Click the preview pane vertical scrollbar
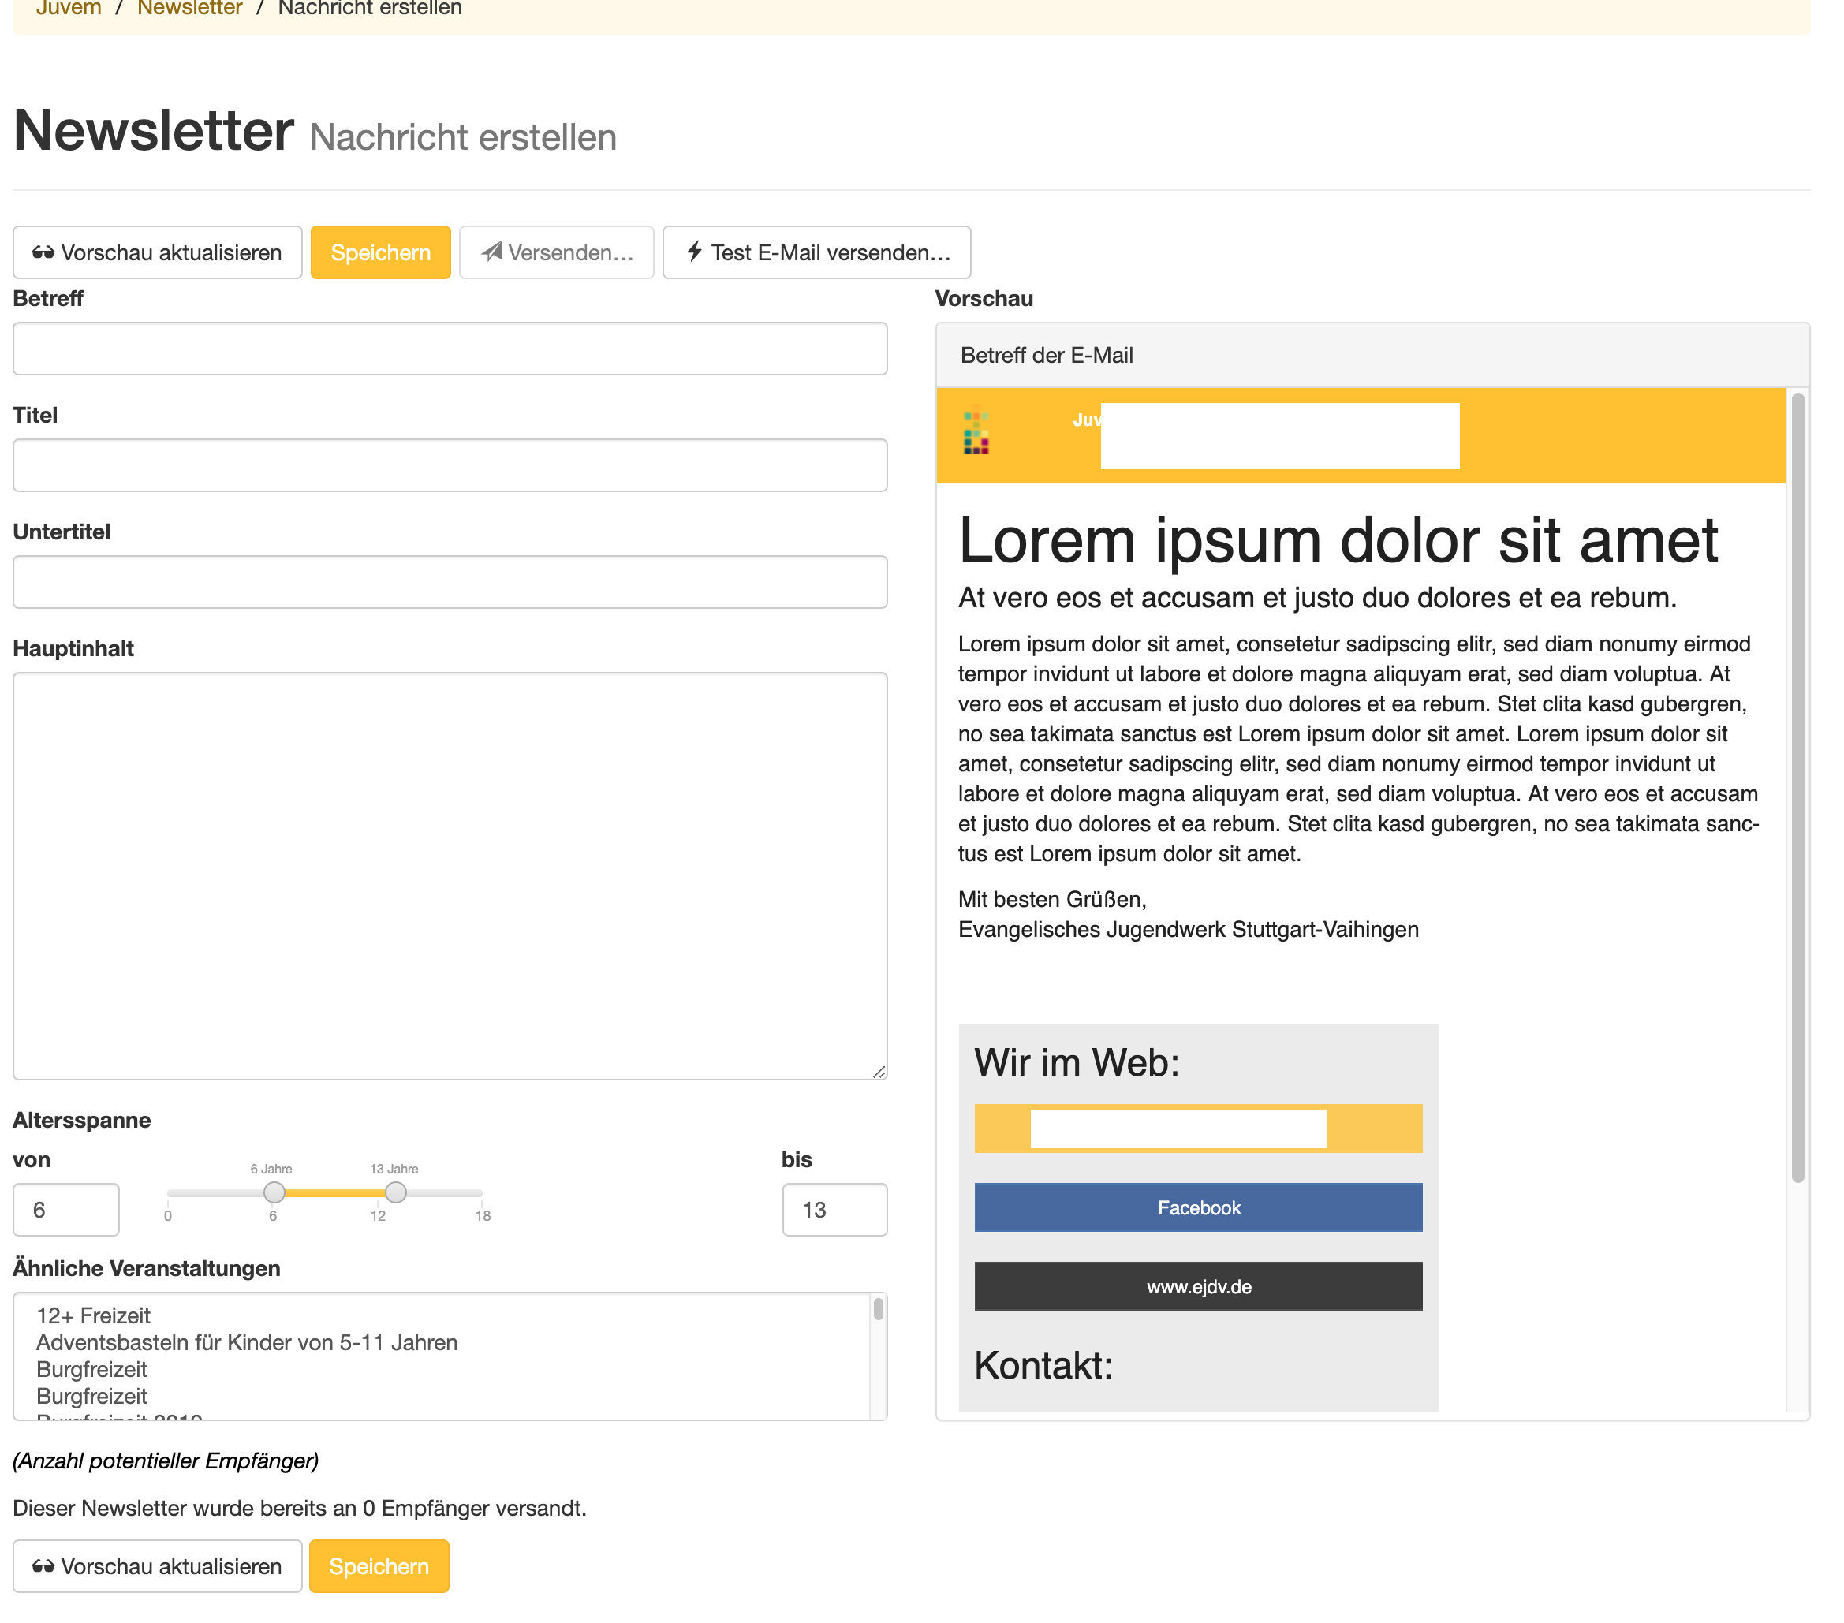 (1797, 787)
